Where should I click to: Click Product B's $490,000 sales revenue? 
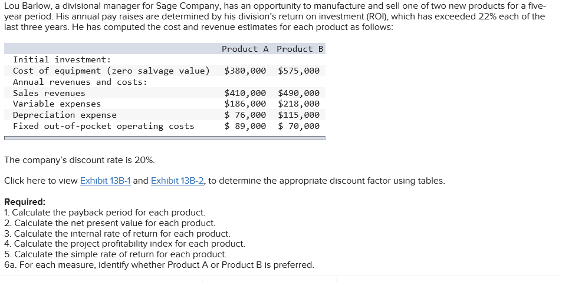(298, 93)
